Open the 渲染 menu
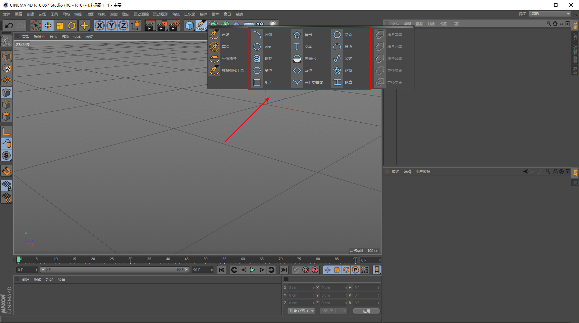Image resolution: width=579 pixels, height=323 pixels. coord(114,14)
